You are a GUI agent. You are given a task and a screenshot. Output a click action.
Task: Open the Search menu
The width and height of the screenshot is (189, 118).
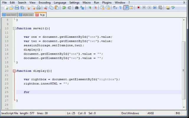tap(22, 3)
